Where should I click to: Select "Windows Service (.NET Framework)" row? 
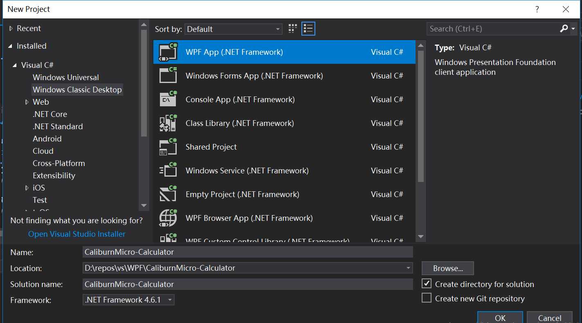(284, 170)
